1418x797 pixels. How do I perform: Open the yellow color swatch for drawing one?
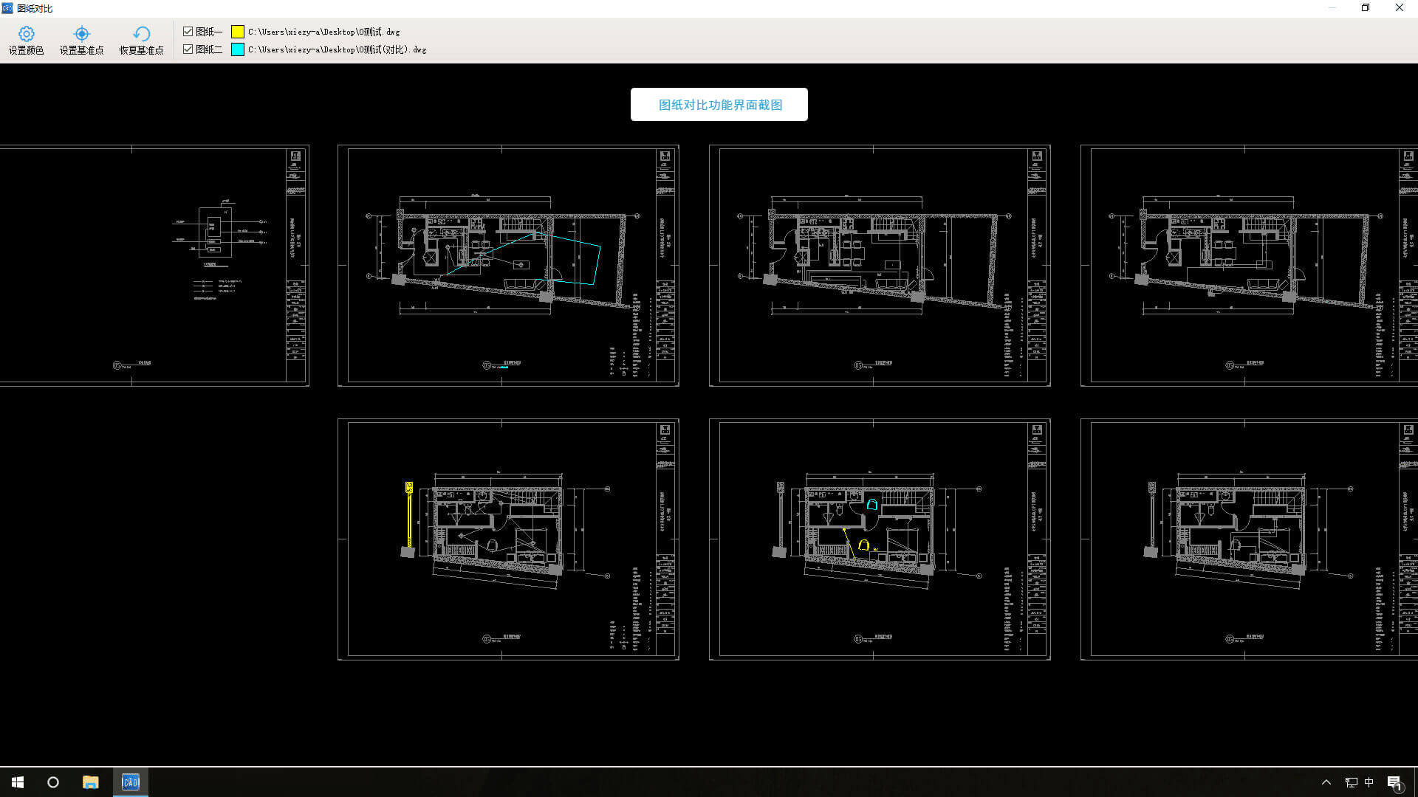click(238, 32)
